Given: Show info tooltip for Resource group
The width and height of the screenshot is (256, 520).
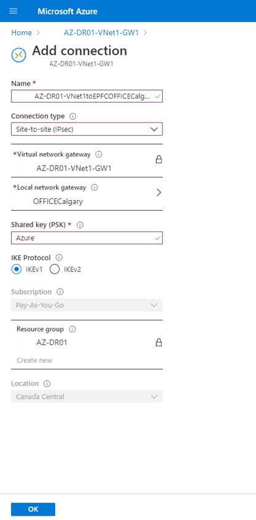Looking at the screenshot, I should pyautogui.click(x=72, y=329).
